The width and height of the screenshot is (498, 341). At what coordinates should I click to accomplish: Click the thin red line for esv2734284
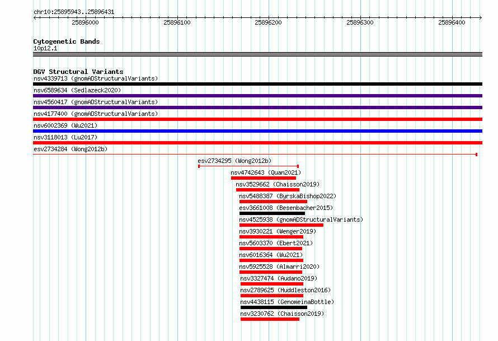pyautogui.click(x=255, y=155)
